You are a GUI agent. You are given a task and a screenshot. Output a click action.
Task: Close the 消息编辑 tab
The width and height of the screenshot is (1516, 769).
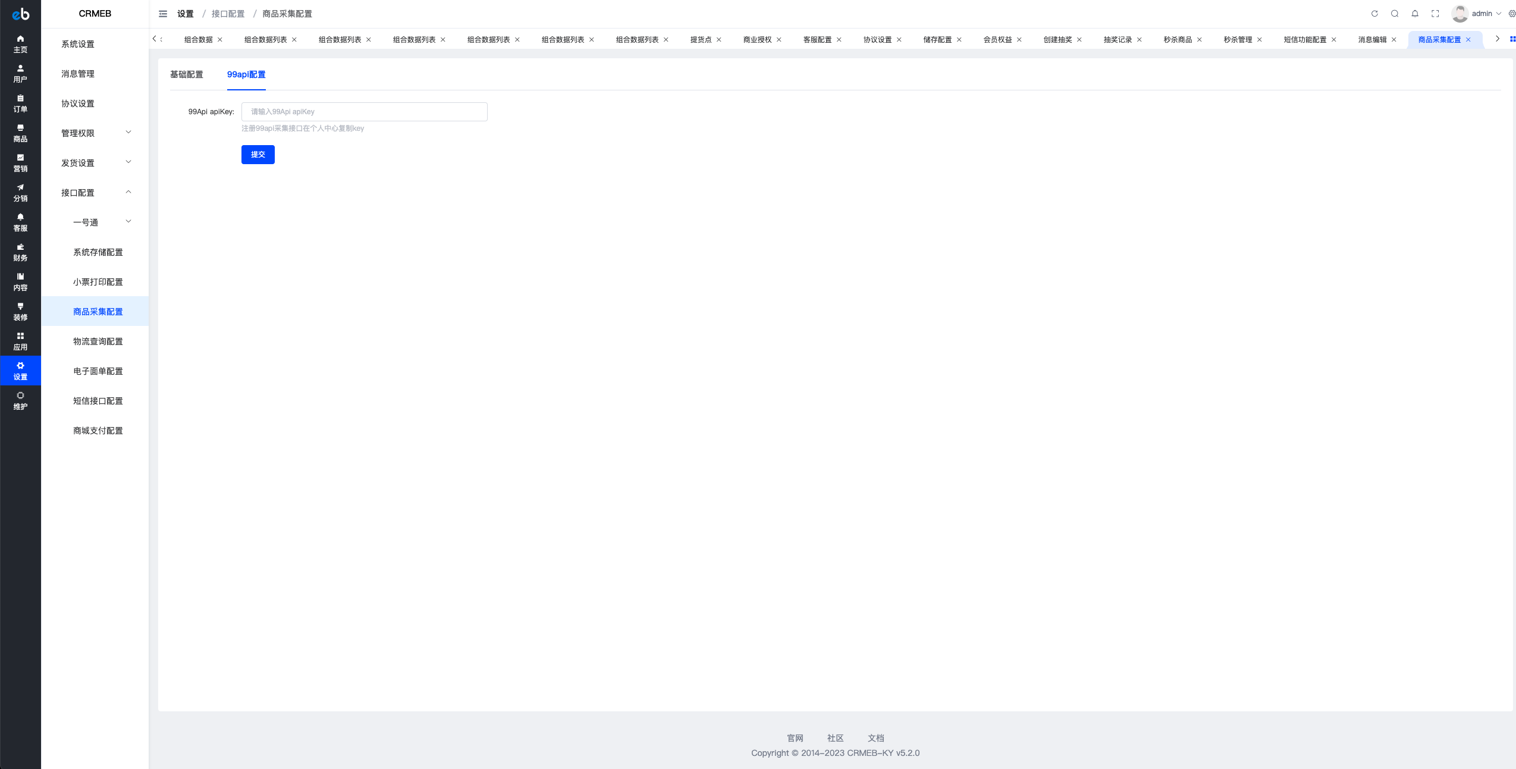tap(1393, 40)
